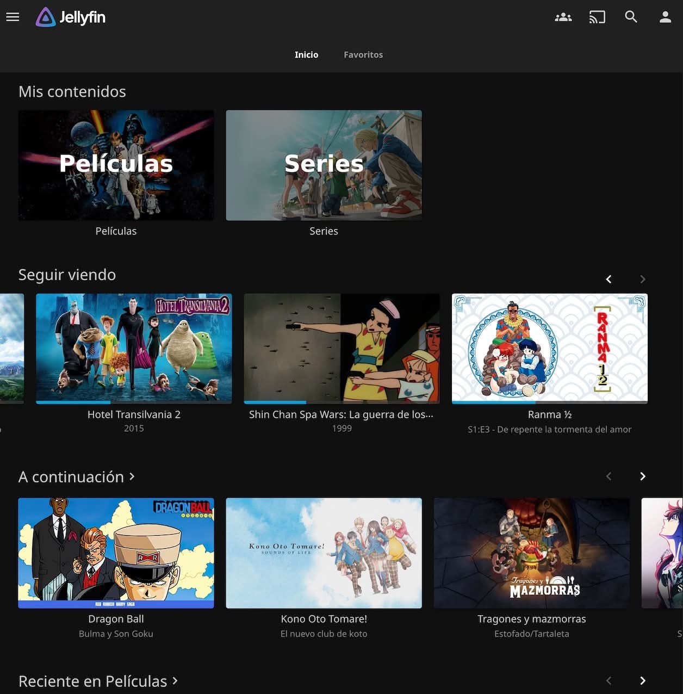This screenshot has width=683, height=694.
Task: Click the Jellyfin logo
Action: coord(71,17)
